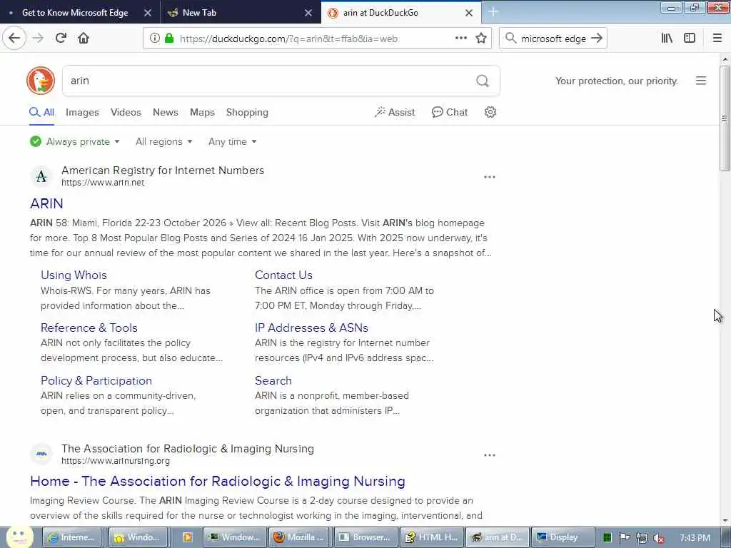
Task: Open a new tab with plus button
Action: [x=493, y=12]
